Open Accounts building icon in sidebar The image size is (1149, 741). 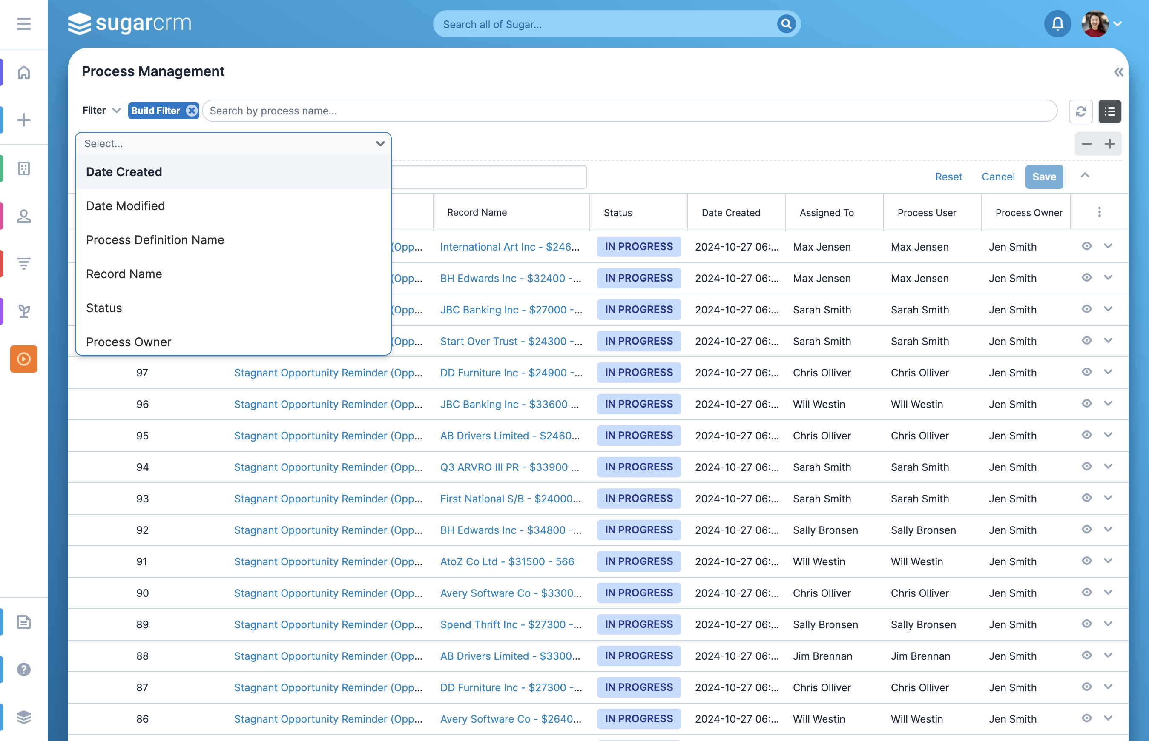tap(23, 168)
